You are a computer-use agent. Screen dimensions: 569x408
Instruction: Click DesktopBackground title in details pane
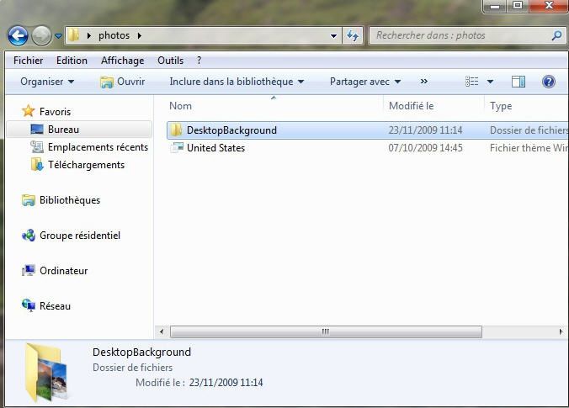[x=141, y=352]
